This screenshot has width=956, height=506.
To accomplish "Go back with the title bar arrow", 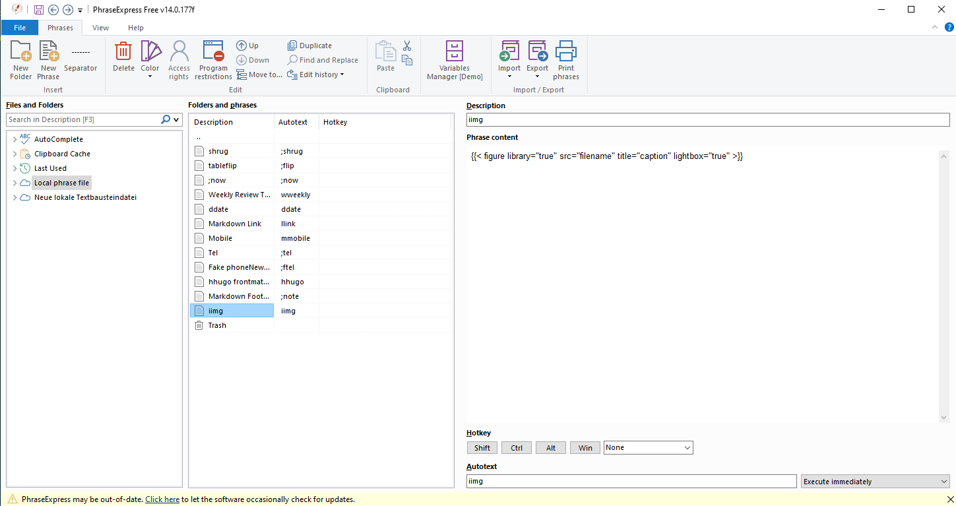I will point(53,9).
